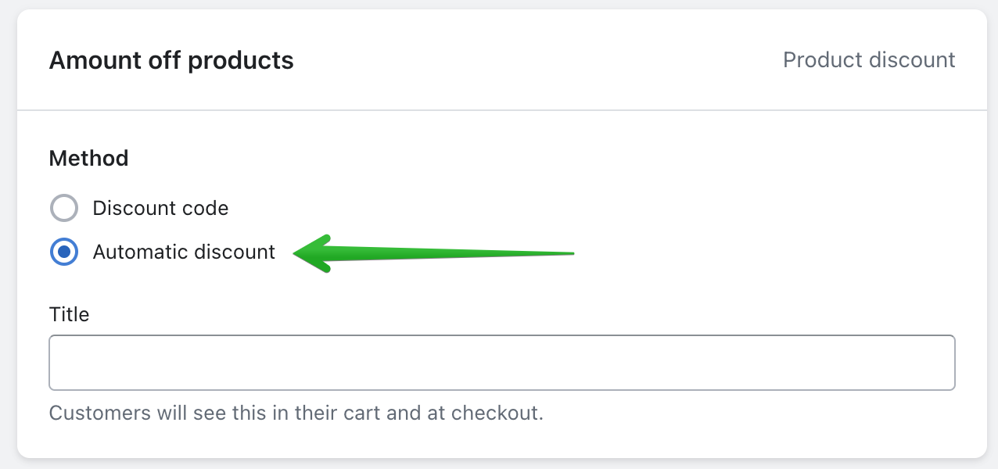Click the "Title" field label
Viewport: 998px width, 469px height.
pos(69,314)
